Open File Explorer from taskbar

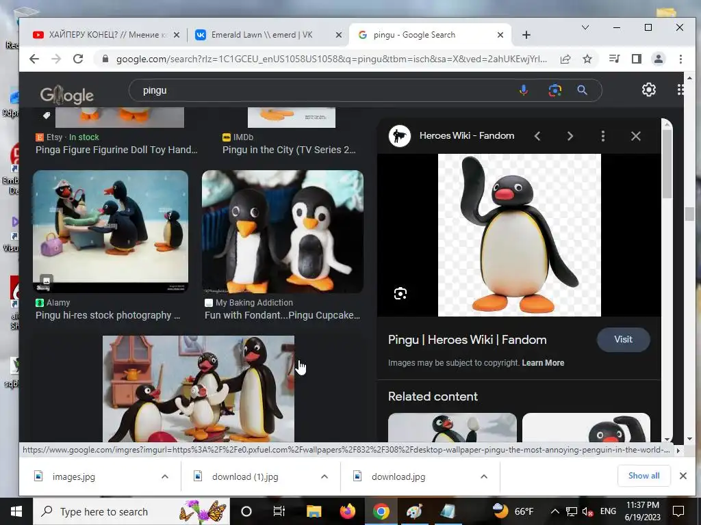314,511
